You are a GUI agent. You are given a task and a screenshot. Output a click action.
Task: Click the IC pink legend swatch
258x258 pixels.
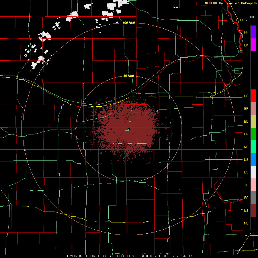tap(253, 185)
